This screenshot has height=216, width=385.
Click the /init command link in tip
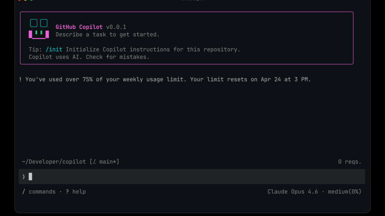click(x=54, y=49)
